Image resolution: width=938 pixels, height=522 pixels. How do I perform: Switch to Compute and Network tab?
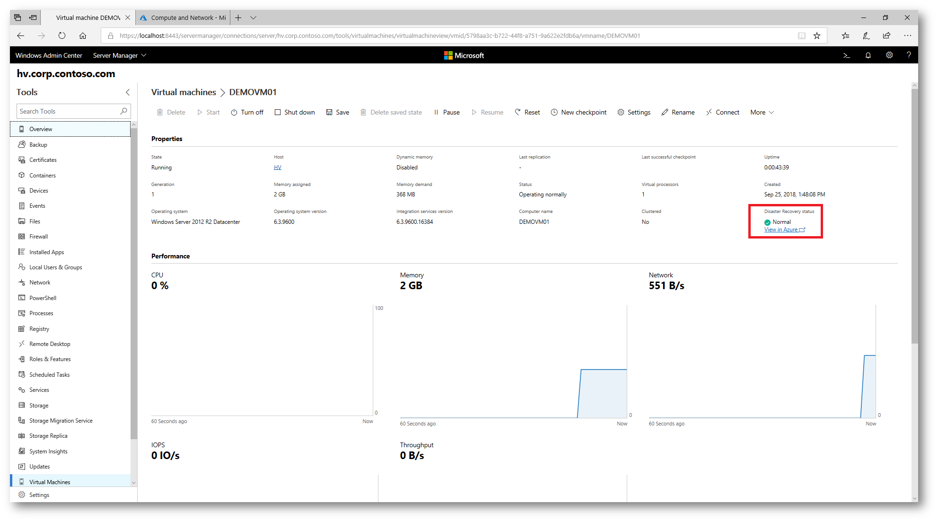[183, 18]
